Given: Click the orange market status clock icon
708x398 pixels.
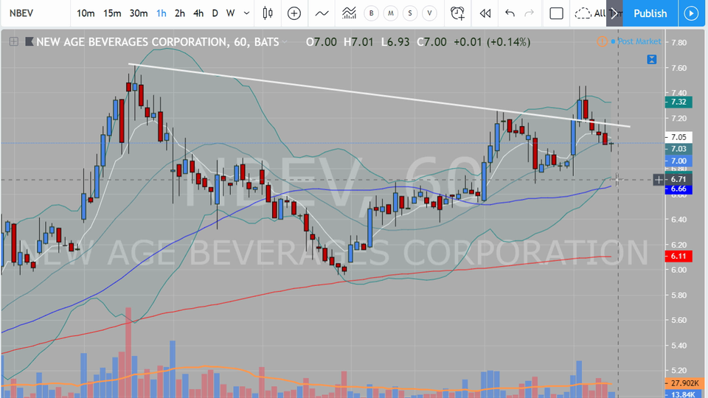Looking at the screenshot, I should [x=602, y=41].
